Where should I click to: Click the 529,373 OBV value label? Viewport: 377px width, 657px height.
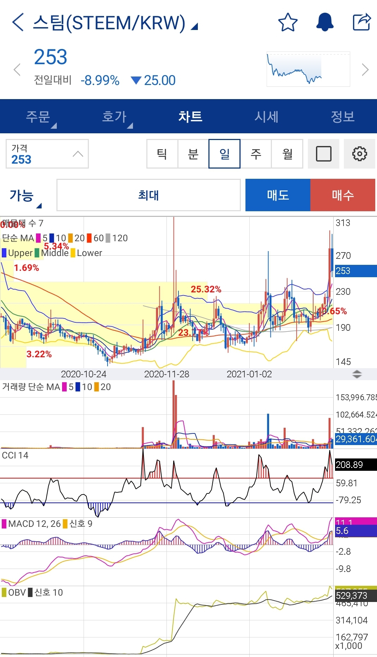pyautogui.click(x=355, y=596)
